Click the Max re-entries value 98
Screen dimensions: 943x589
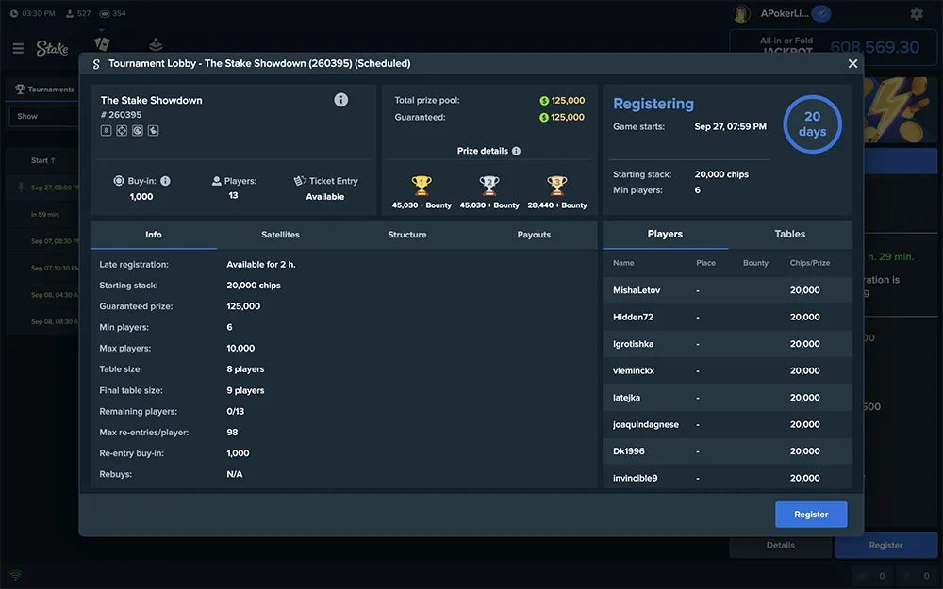click(x=232, y=433)
